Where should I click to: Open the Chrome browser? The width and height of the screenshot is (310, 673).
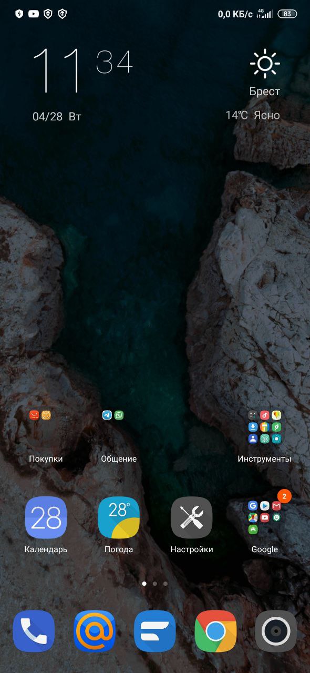click(x=215, y=631)
